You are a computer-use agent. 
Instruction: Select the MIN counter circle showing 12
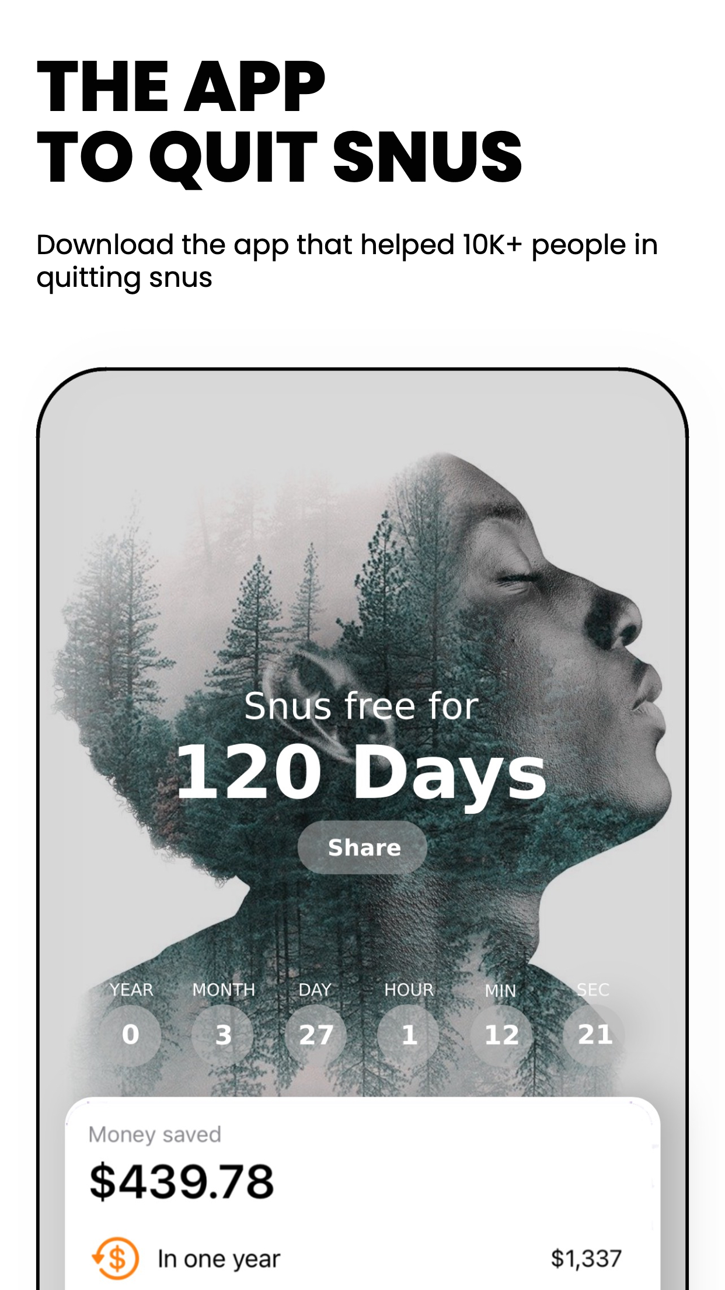coord(501,1035)
